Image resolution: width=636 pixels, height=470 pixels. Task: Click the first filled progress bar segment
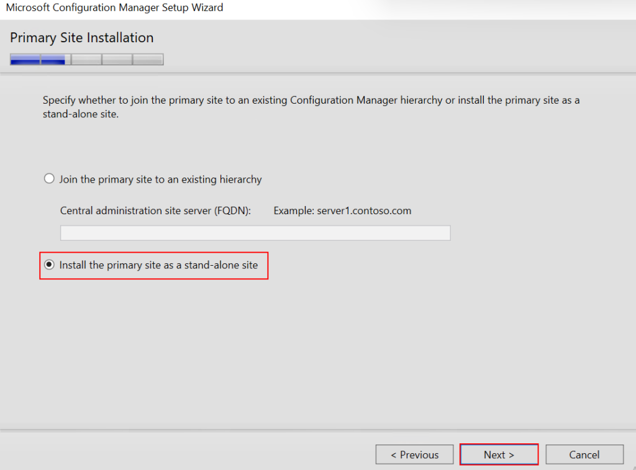pyautogui.click(x=25, y=60)
